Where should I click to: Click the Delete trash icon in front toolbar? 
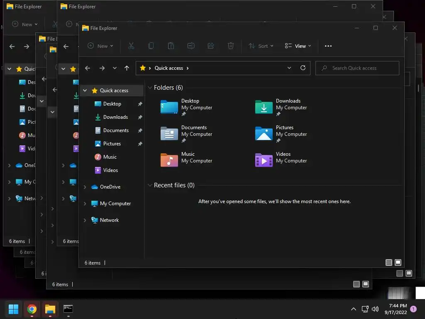click(231, 46)
